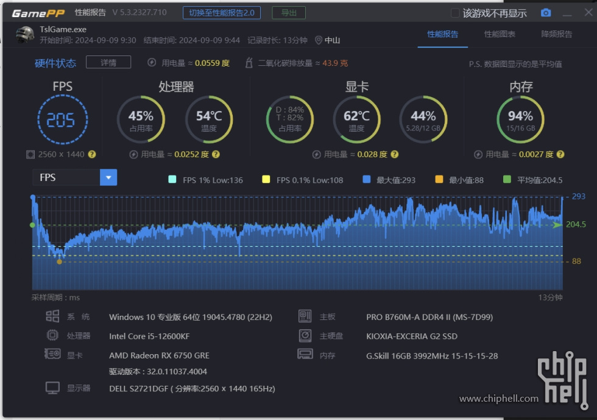Open the FPS chart type dropdown arrow

click(x=108, y=177)
